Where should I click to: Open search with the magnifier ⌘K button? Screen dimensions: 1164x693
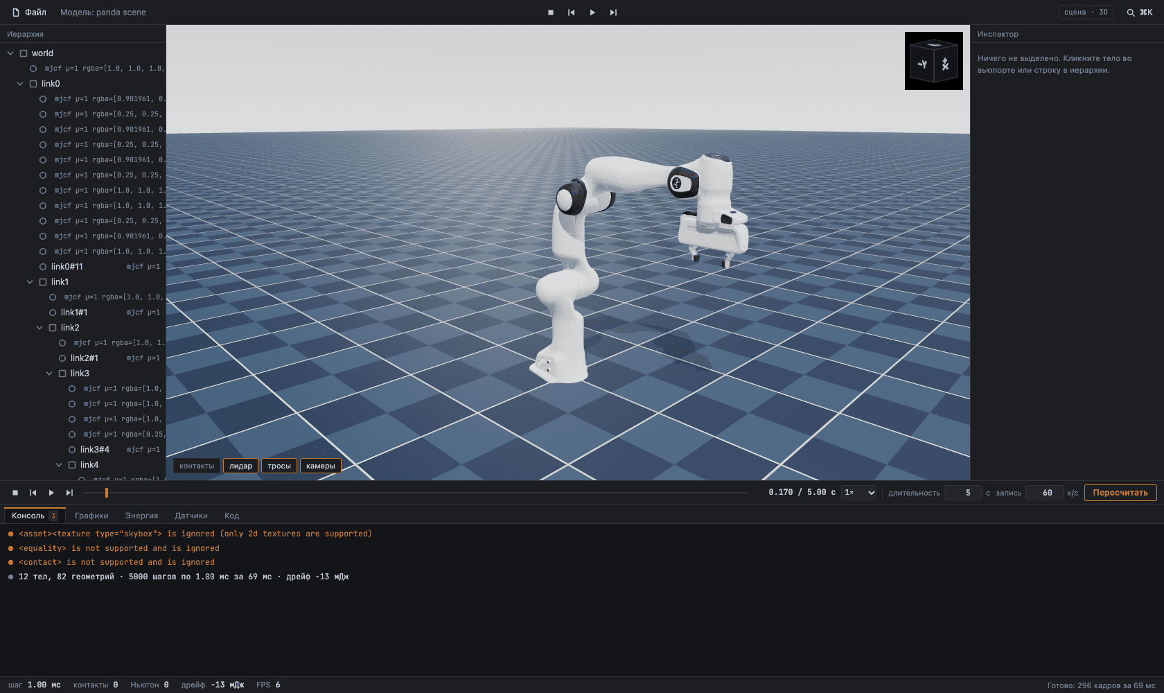pyautogui.click(x=1140, y=12)
